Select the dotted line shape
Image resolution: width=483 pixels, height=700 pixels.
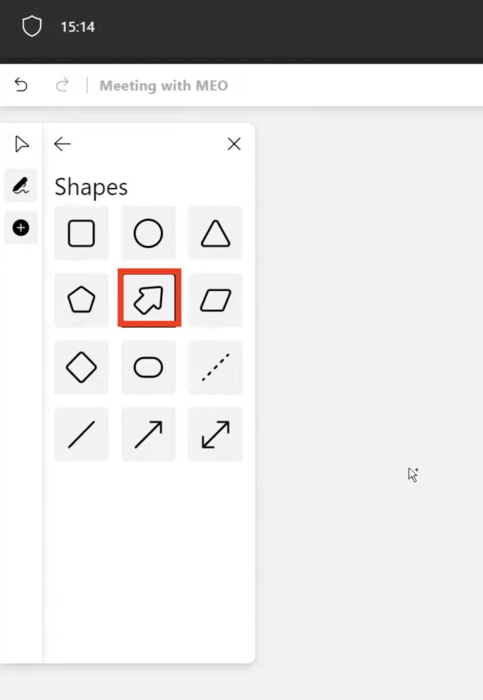(215, 367)
